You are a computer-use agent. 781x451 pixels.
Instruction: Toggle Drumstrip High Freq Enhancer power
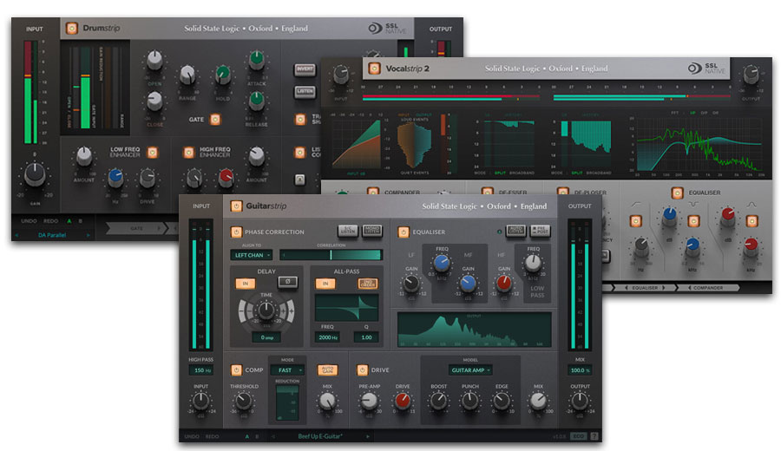tap(189, 153)
